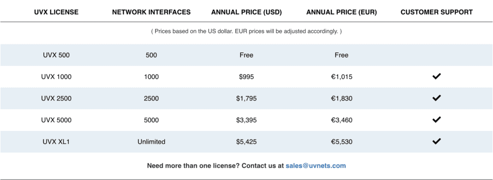Select the UVX 5000 license name
The height and width of the screenshot is (180, 493).
pyautogui.click(x=56, y=120)
